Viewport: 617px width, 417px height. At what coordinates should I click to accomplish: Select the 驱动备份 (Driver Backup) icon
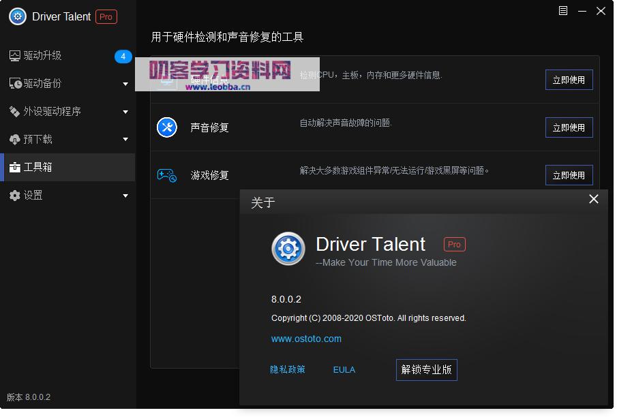pyautogui.click(x=16, y=84)
